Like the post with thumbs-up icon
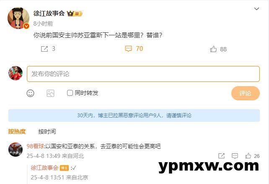The height and width of the screenshot is (184, 269). [213, 49]
